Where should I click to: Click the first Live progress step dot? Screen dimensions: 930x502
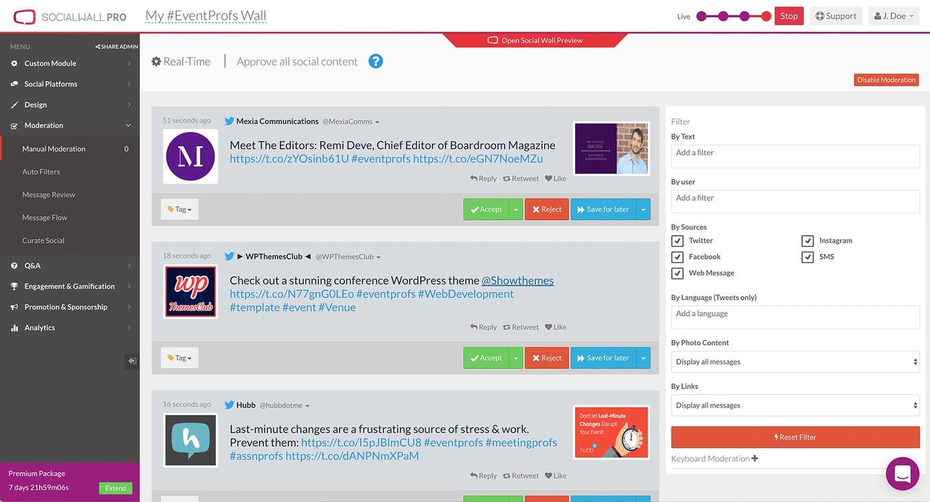coord(701,16)
